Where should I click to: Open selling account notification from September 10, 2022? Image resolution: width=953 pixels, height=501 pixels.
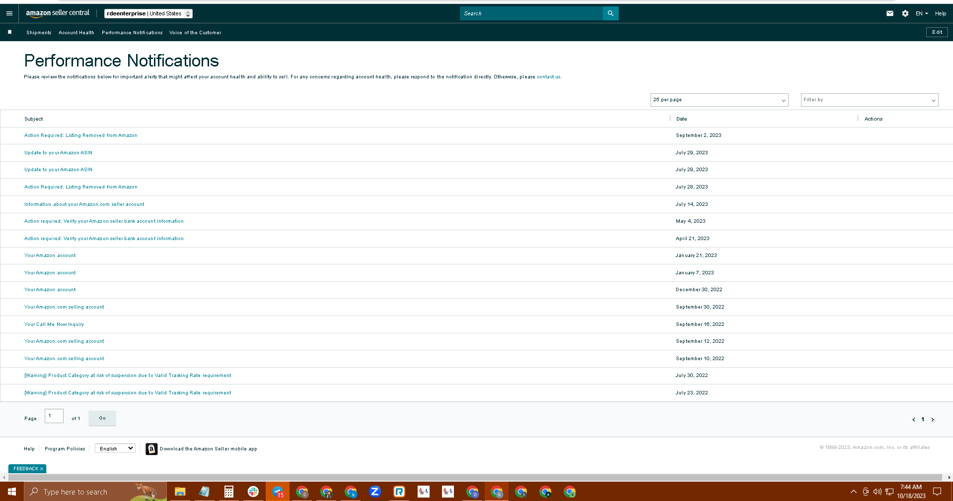point(64,359)
